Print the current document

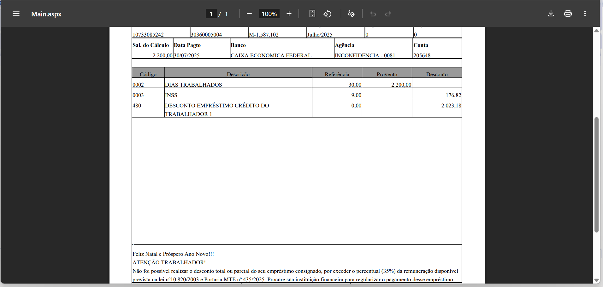(568, 14)
